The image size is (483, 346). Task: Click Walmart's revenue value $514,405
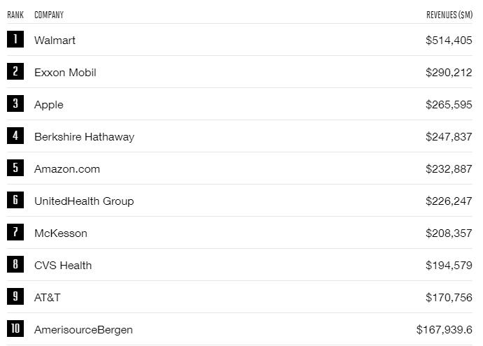point(449,41)
